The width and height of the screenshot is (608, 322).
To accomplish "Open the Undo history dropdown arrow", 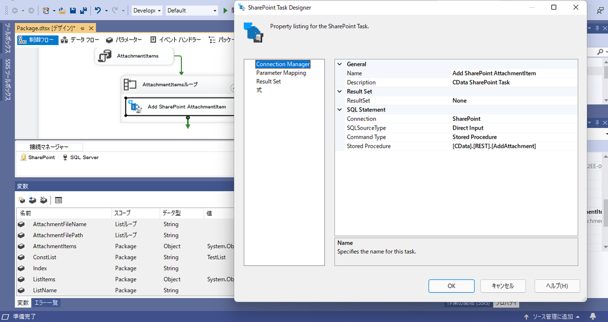I will [106, 10].
